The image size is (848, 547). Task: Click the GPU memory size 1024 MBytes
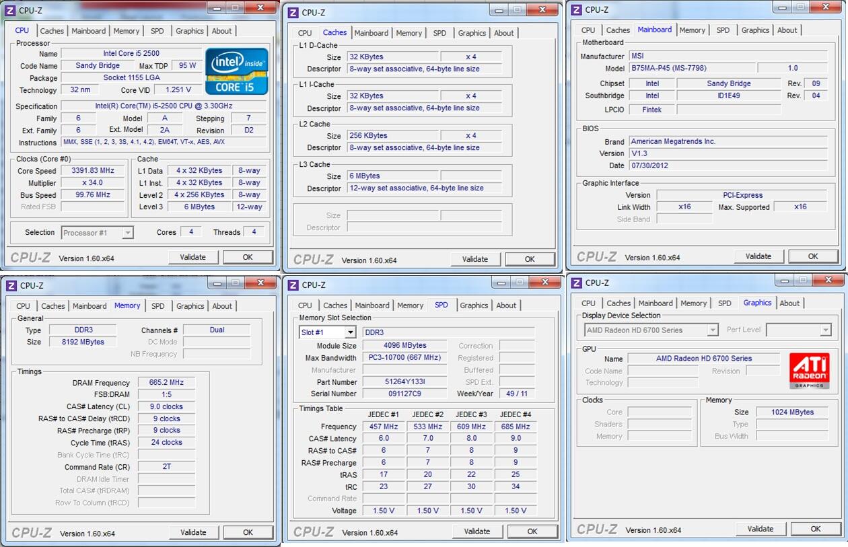click(x=792, y=412)
